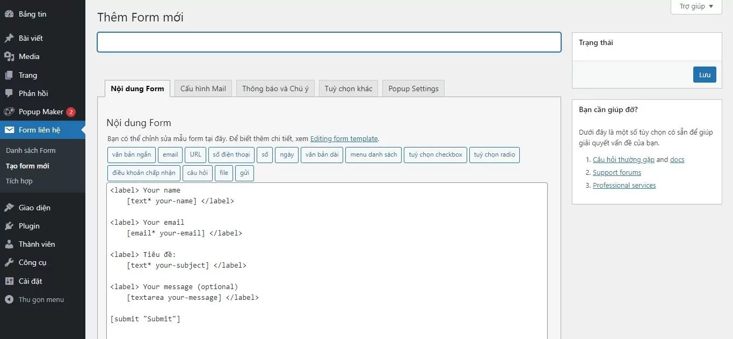The height and width of the screenshot is (339, 733).
Task: Open the Professional services link
Action: [x=624, y=185]
